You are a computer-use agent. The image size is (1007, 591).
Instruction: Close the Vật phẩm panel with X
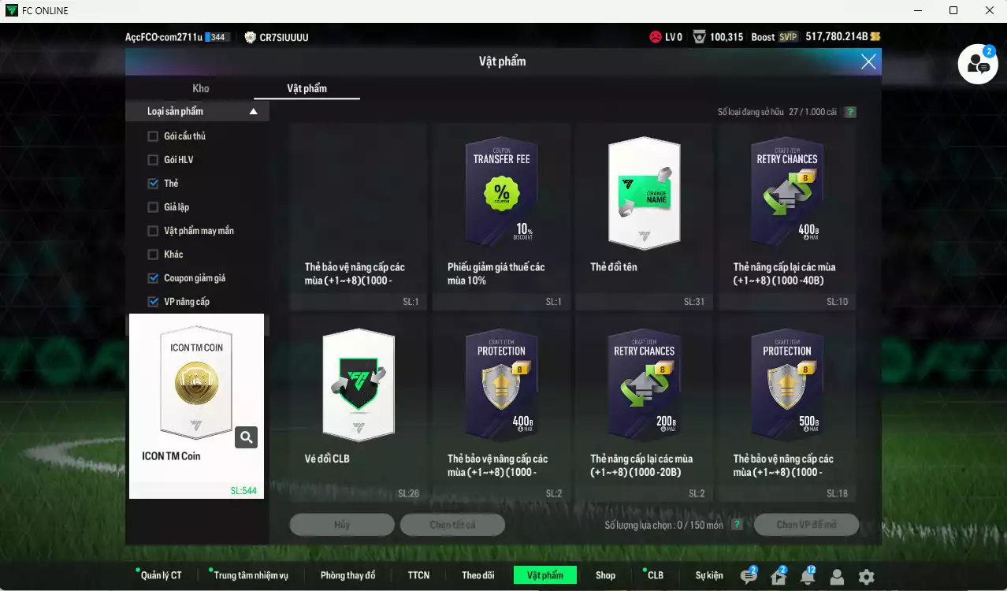[868, 61]
